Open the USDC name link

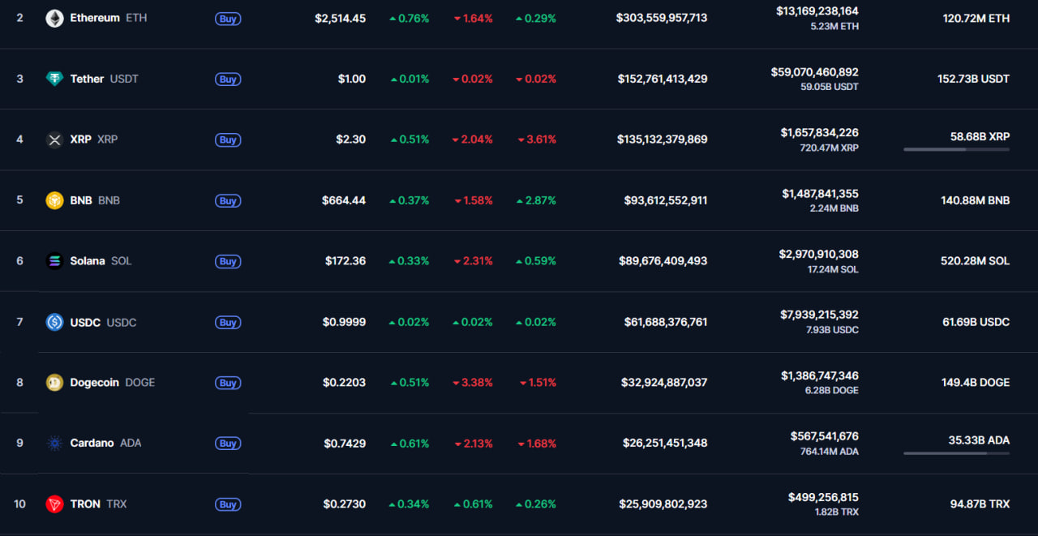103,323
